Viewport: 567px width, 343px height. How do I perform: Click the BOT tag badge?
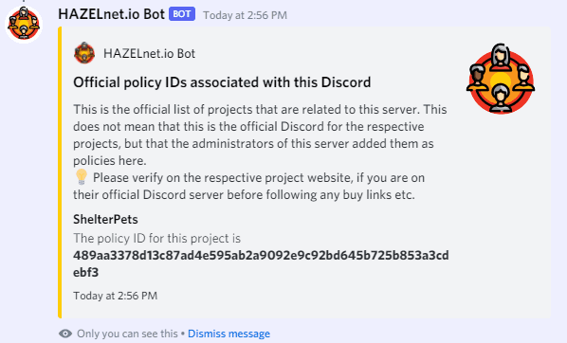[x=182, y=14]
